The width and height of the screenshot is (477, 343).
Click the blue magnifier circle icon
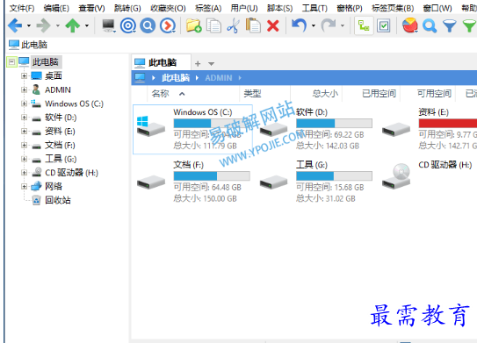(x=148, y=25)
